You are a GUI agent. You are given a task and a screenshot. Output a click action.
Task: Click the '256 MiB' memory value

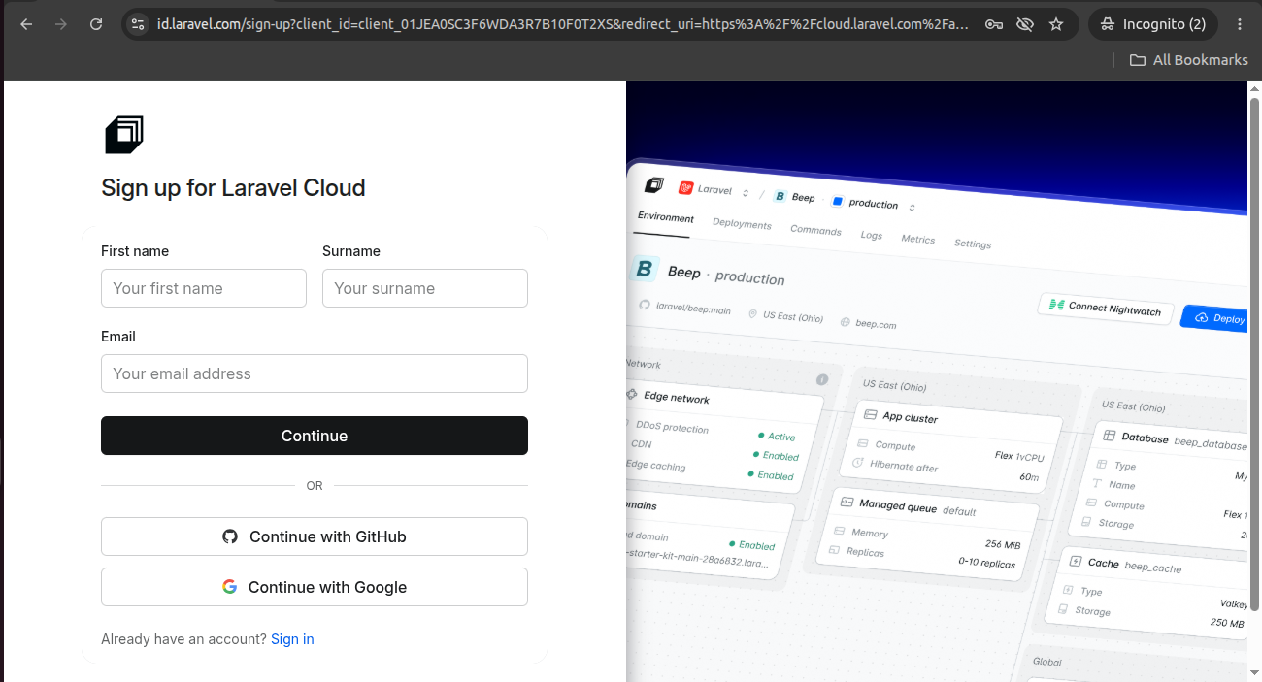[x=1003, y=544]
